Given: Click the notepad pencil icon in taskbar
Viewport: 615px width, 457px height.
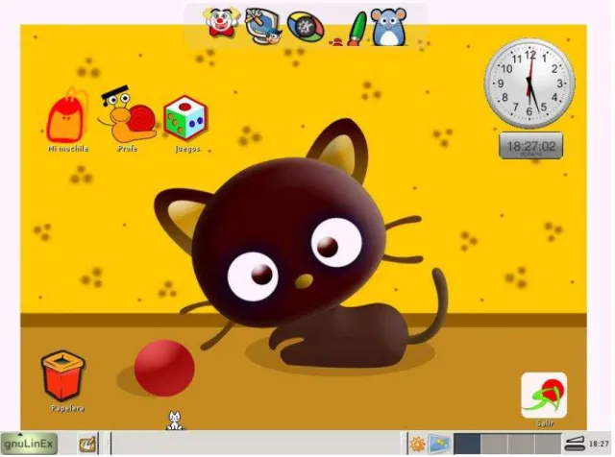Looking at the screenshot, I should click(x=87, y=445).
